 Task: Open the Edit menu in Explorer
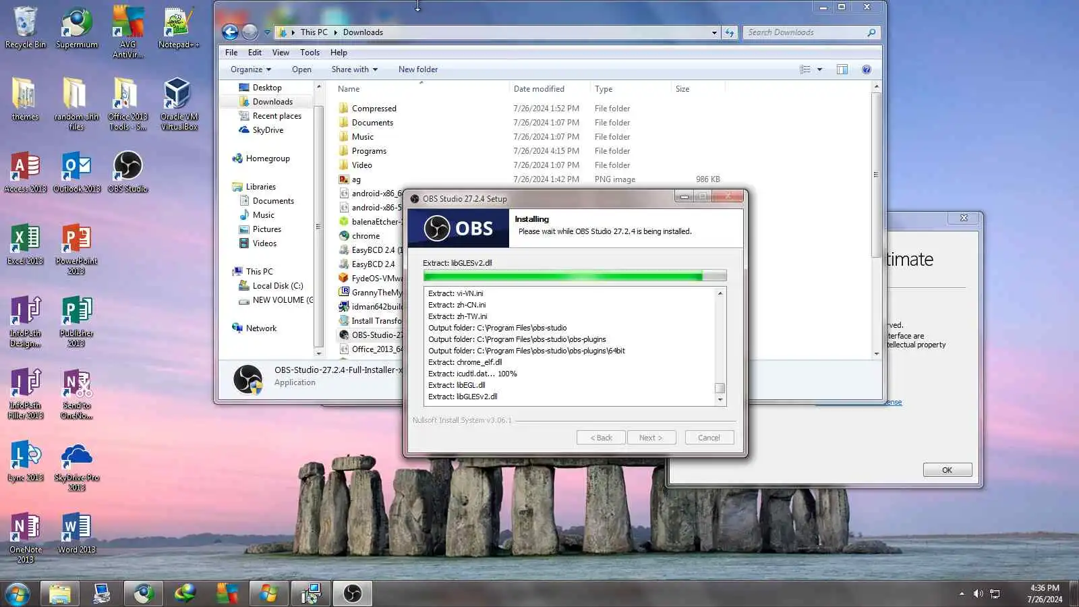(255, 53)
